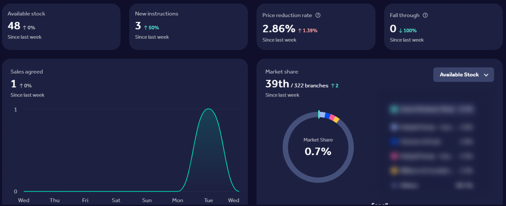Click the Thu label on the chart axis
The image size is (506, 206).
click(54, 200)
